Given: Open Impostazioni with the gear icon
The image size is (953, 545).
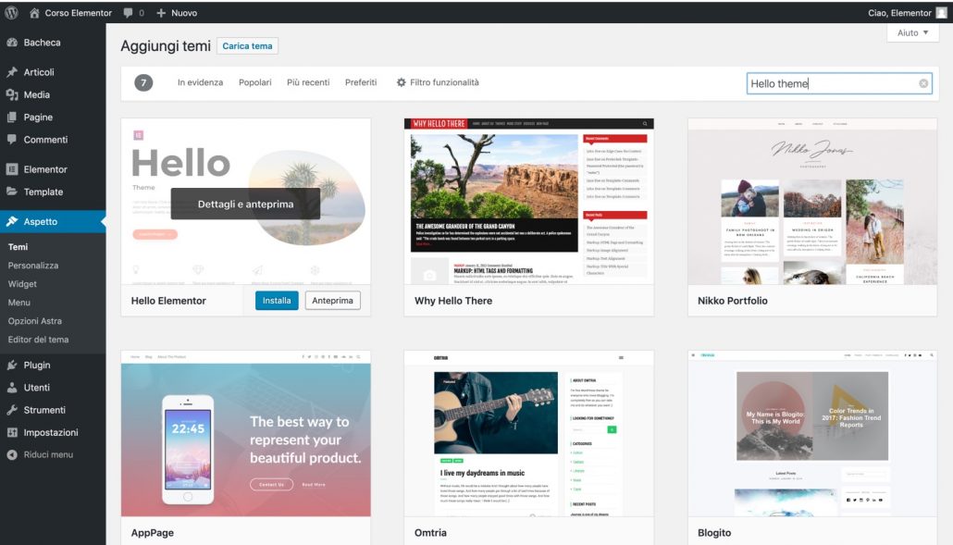Looking at the screenshot, I should tap(12, 431).
